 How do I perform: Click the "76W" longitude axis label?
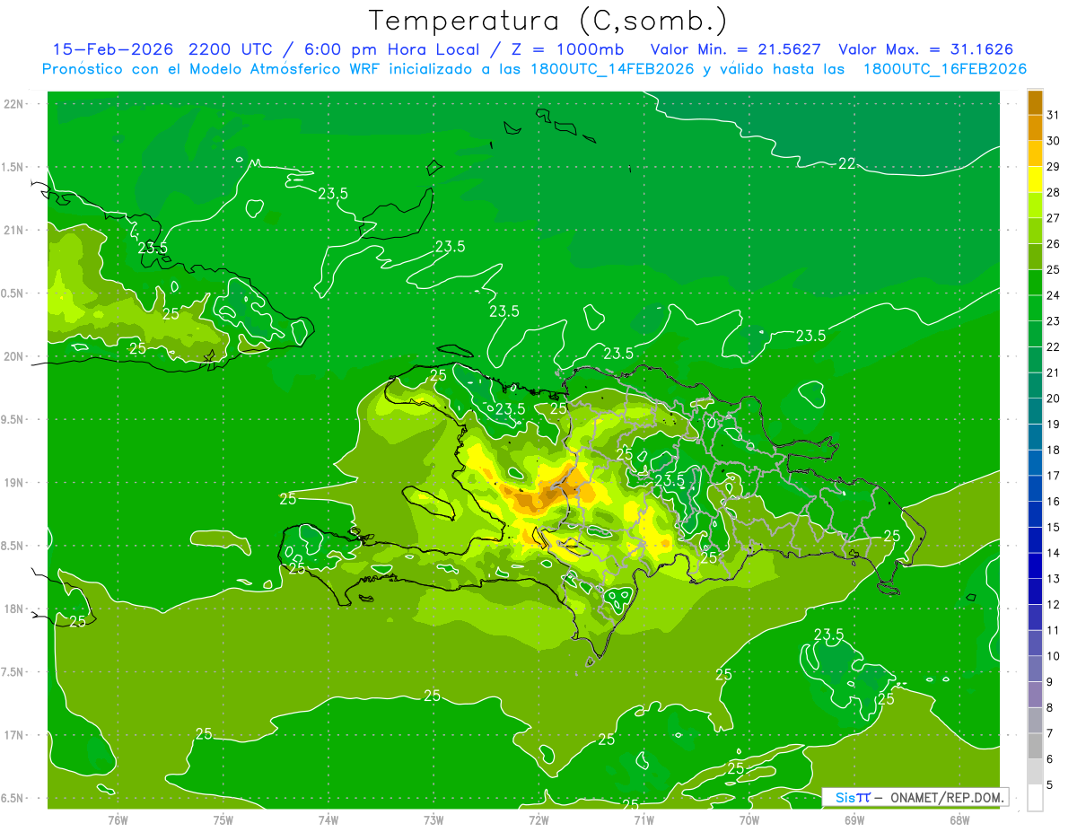point(118,819)
